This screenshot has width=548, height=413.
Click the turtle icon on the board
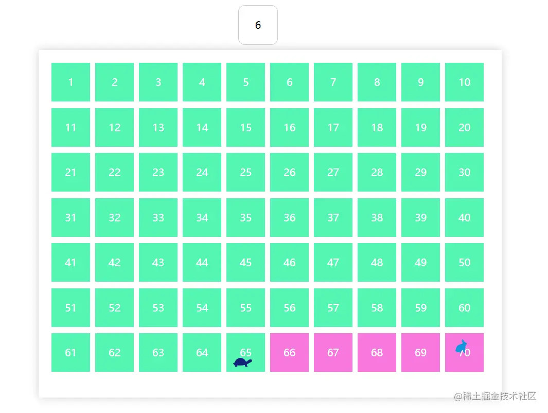point(242,363)
